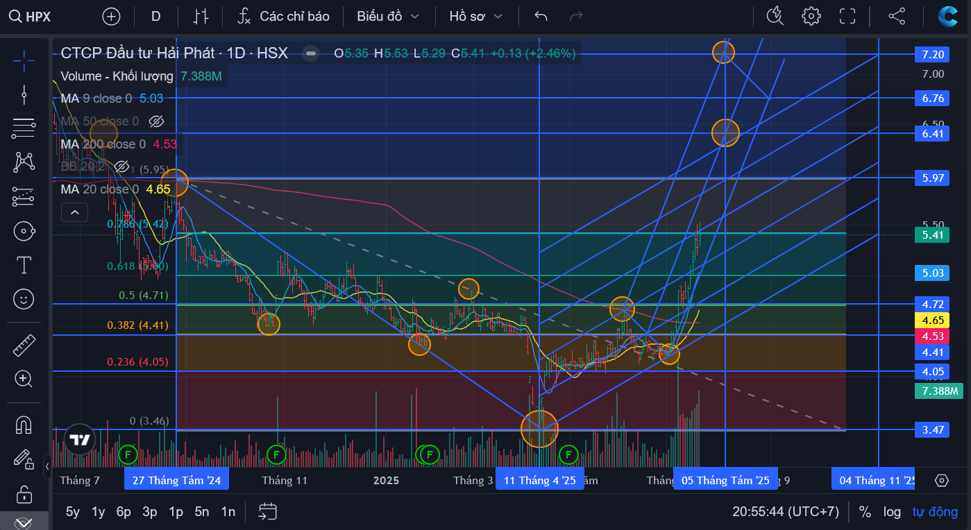This screenshot has height=530, width=971.
Task: Select MA 200 close indicator legend
Action: pyautogui.click(x=103, y=144)
